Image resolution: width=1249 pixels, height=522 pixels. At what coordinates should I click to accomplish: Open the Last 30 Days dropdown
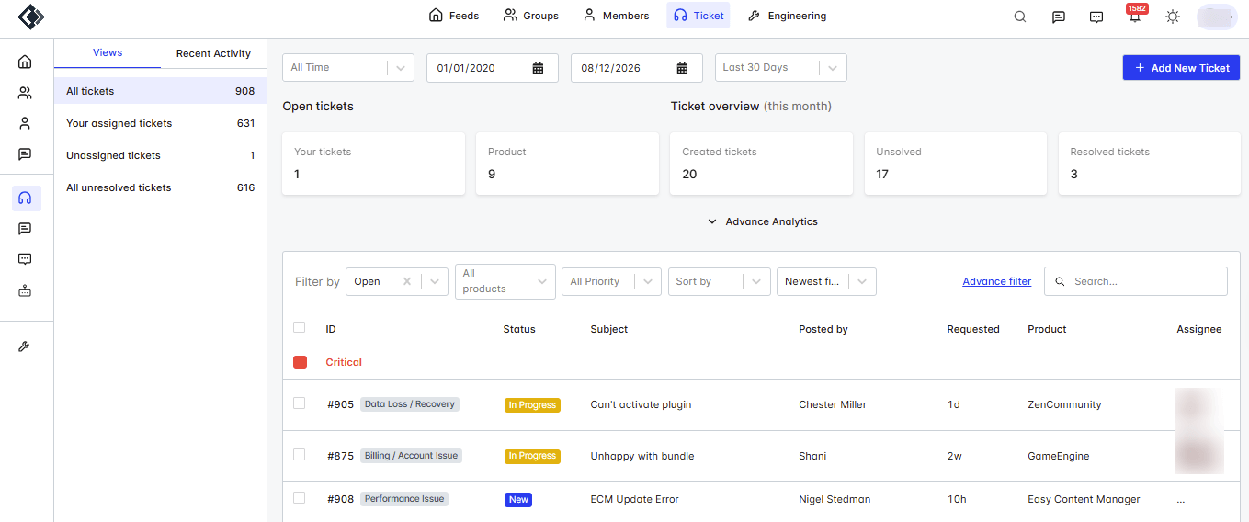pos(781,67)
